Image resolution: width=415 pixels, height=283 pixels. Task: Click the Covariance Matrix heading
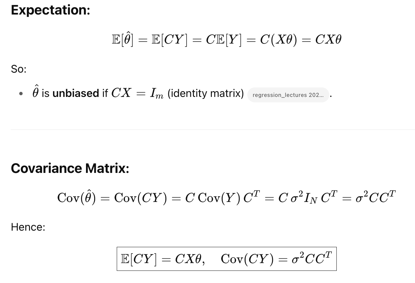coord(70,168)
